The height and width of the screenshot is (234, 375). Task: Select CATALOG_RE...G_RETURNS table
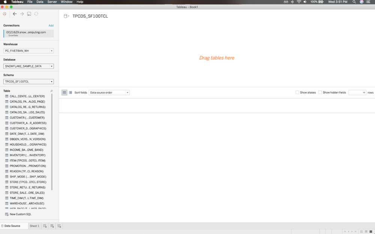(x=27, y=107)
